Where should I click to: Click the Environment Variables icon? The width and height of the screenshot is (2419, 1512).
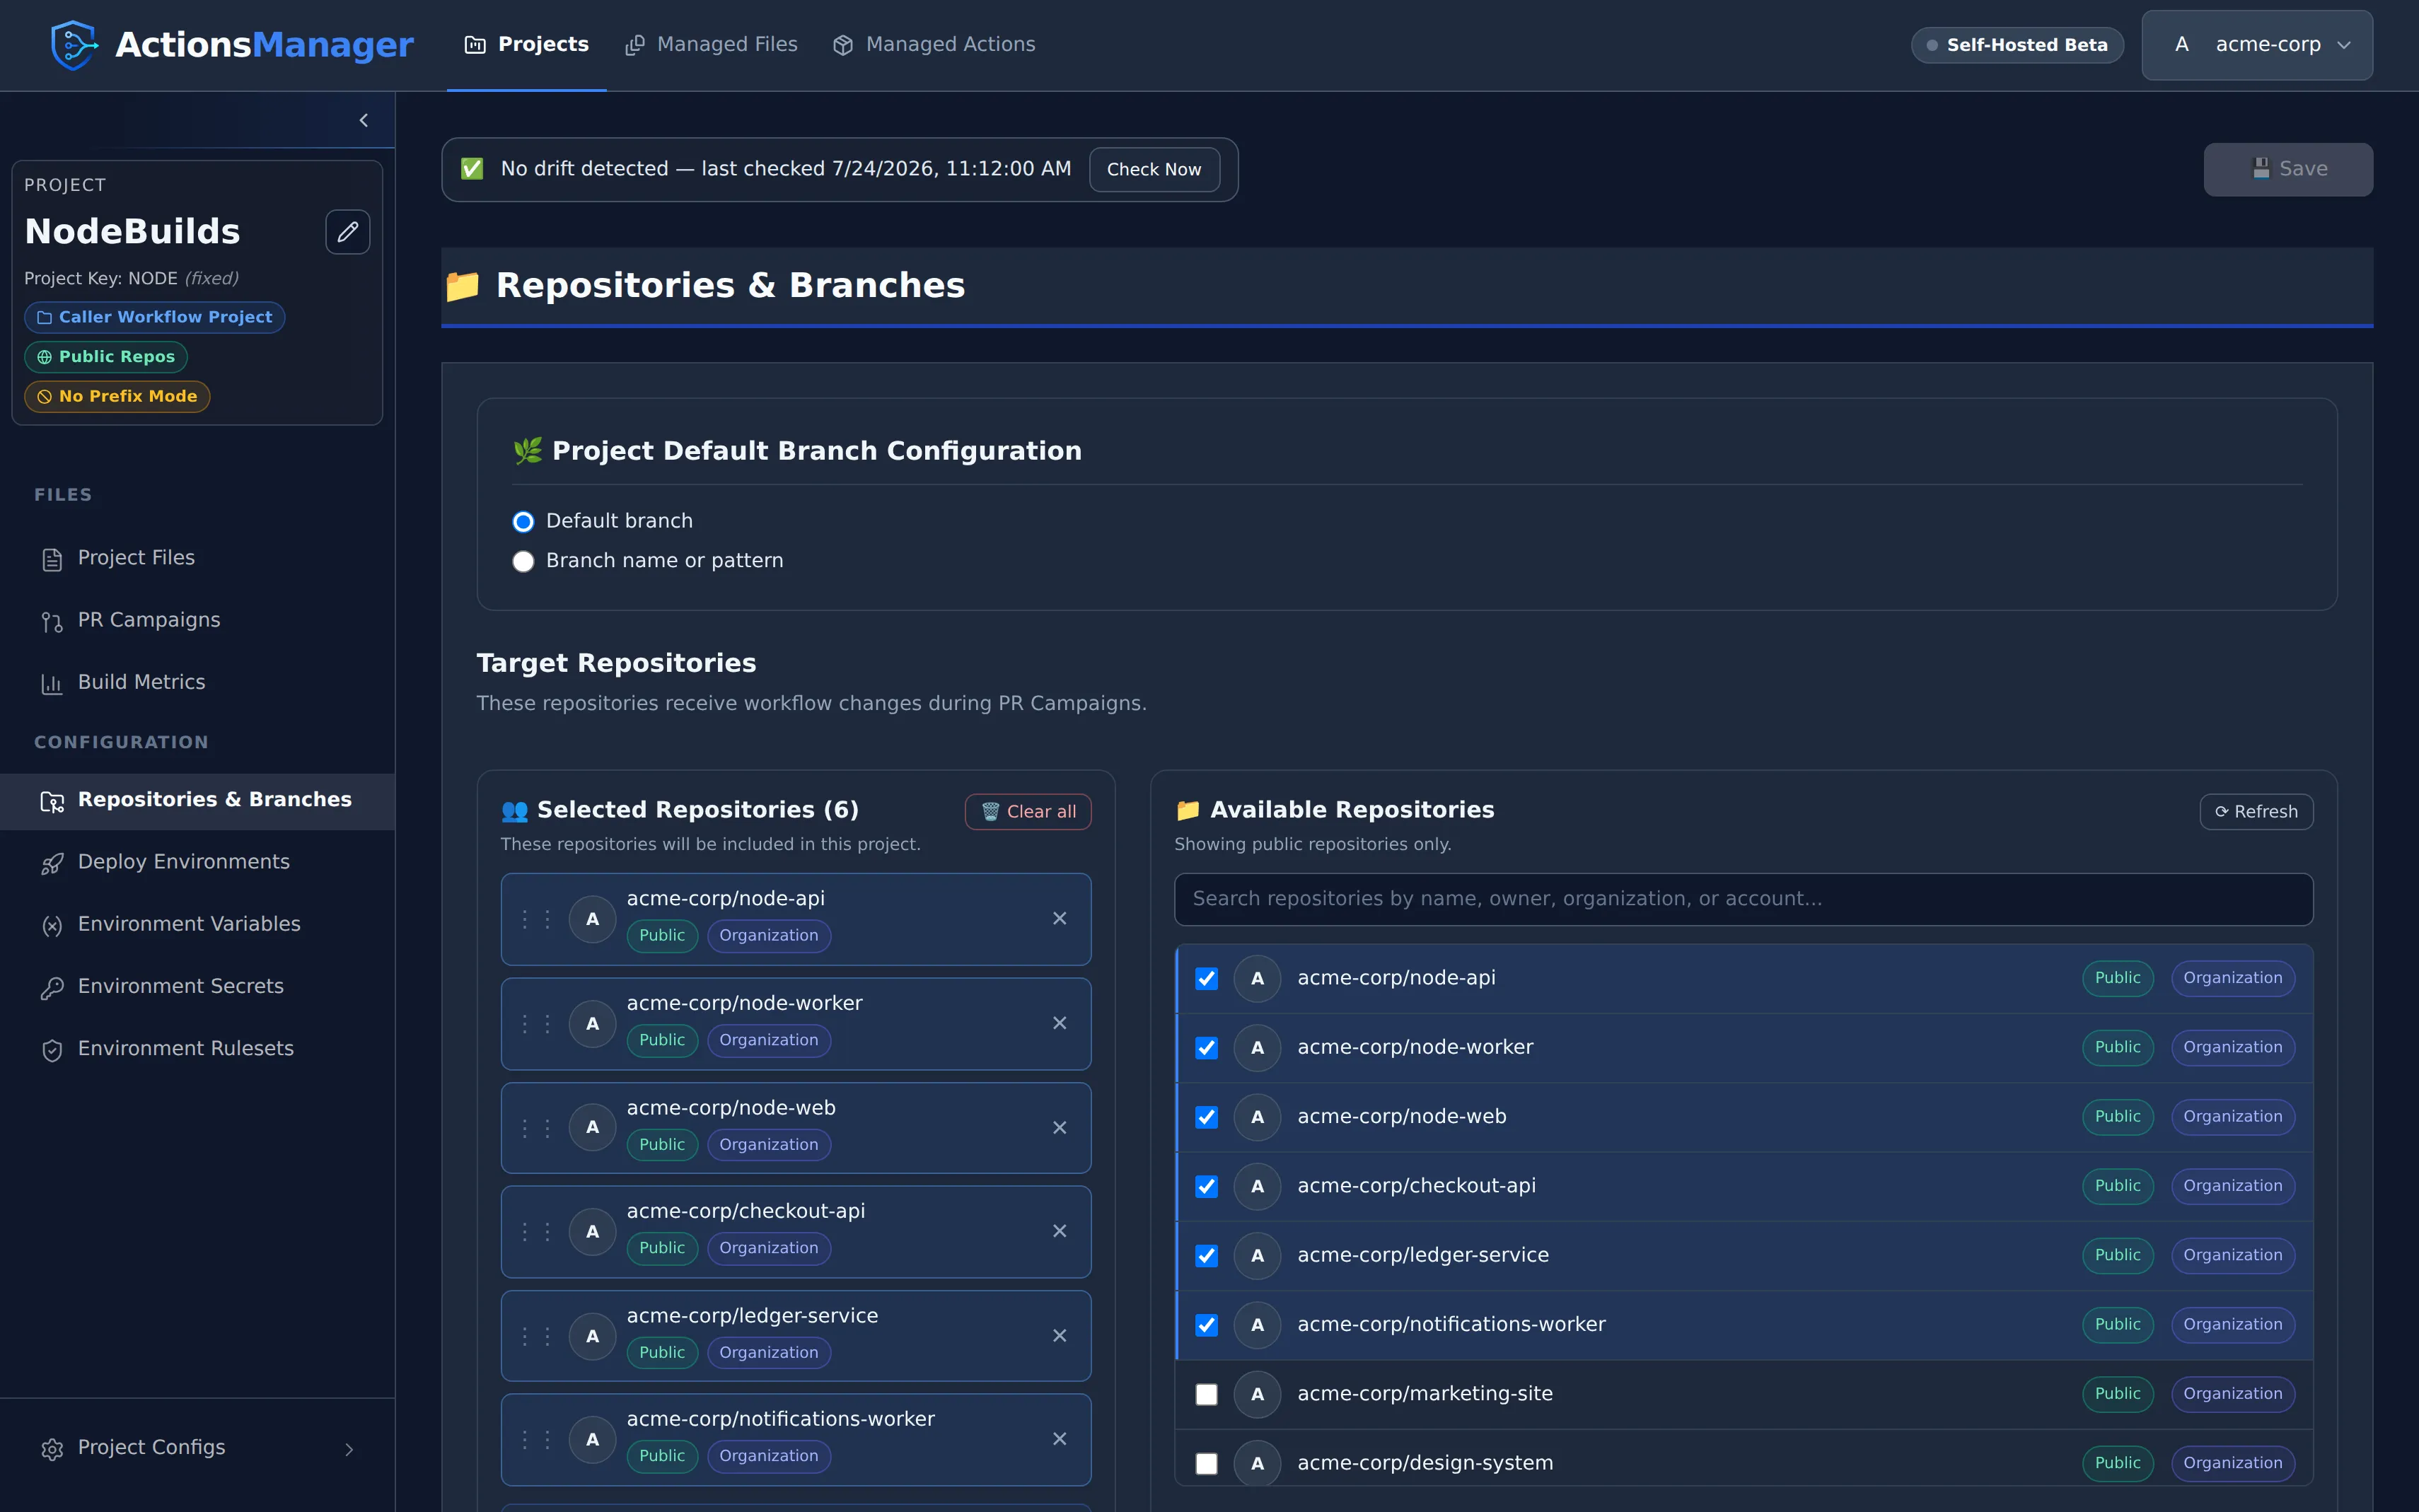pyautogui.click(x=52, y=926)
